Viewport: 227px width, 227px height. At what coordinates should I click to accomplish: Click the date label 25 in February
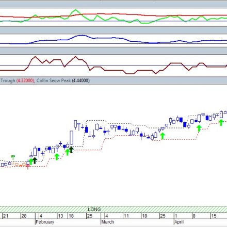(90, 216)
